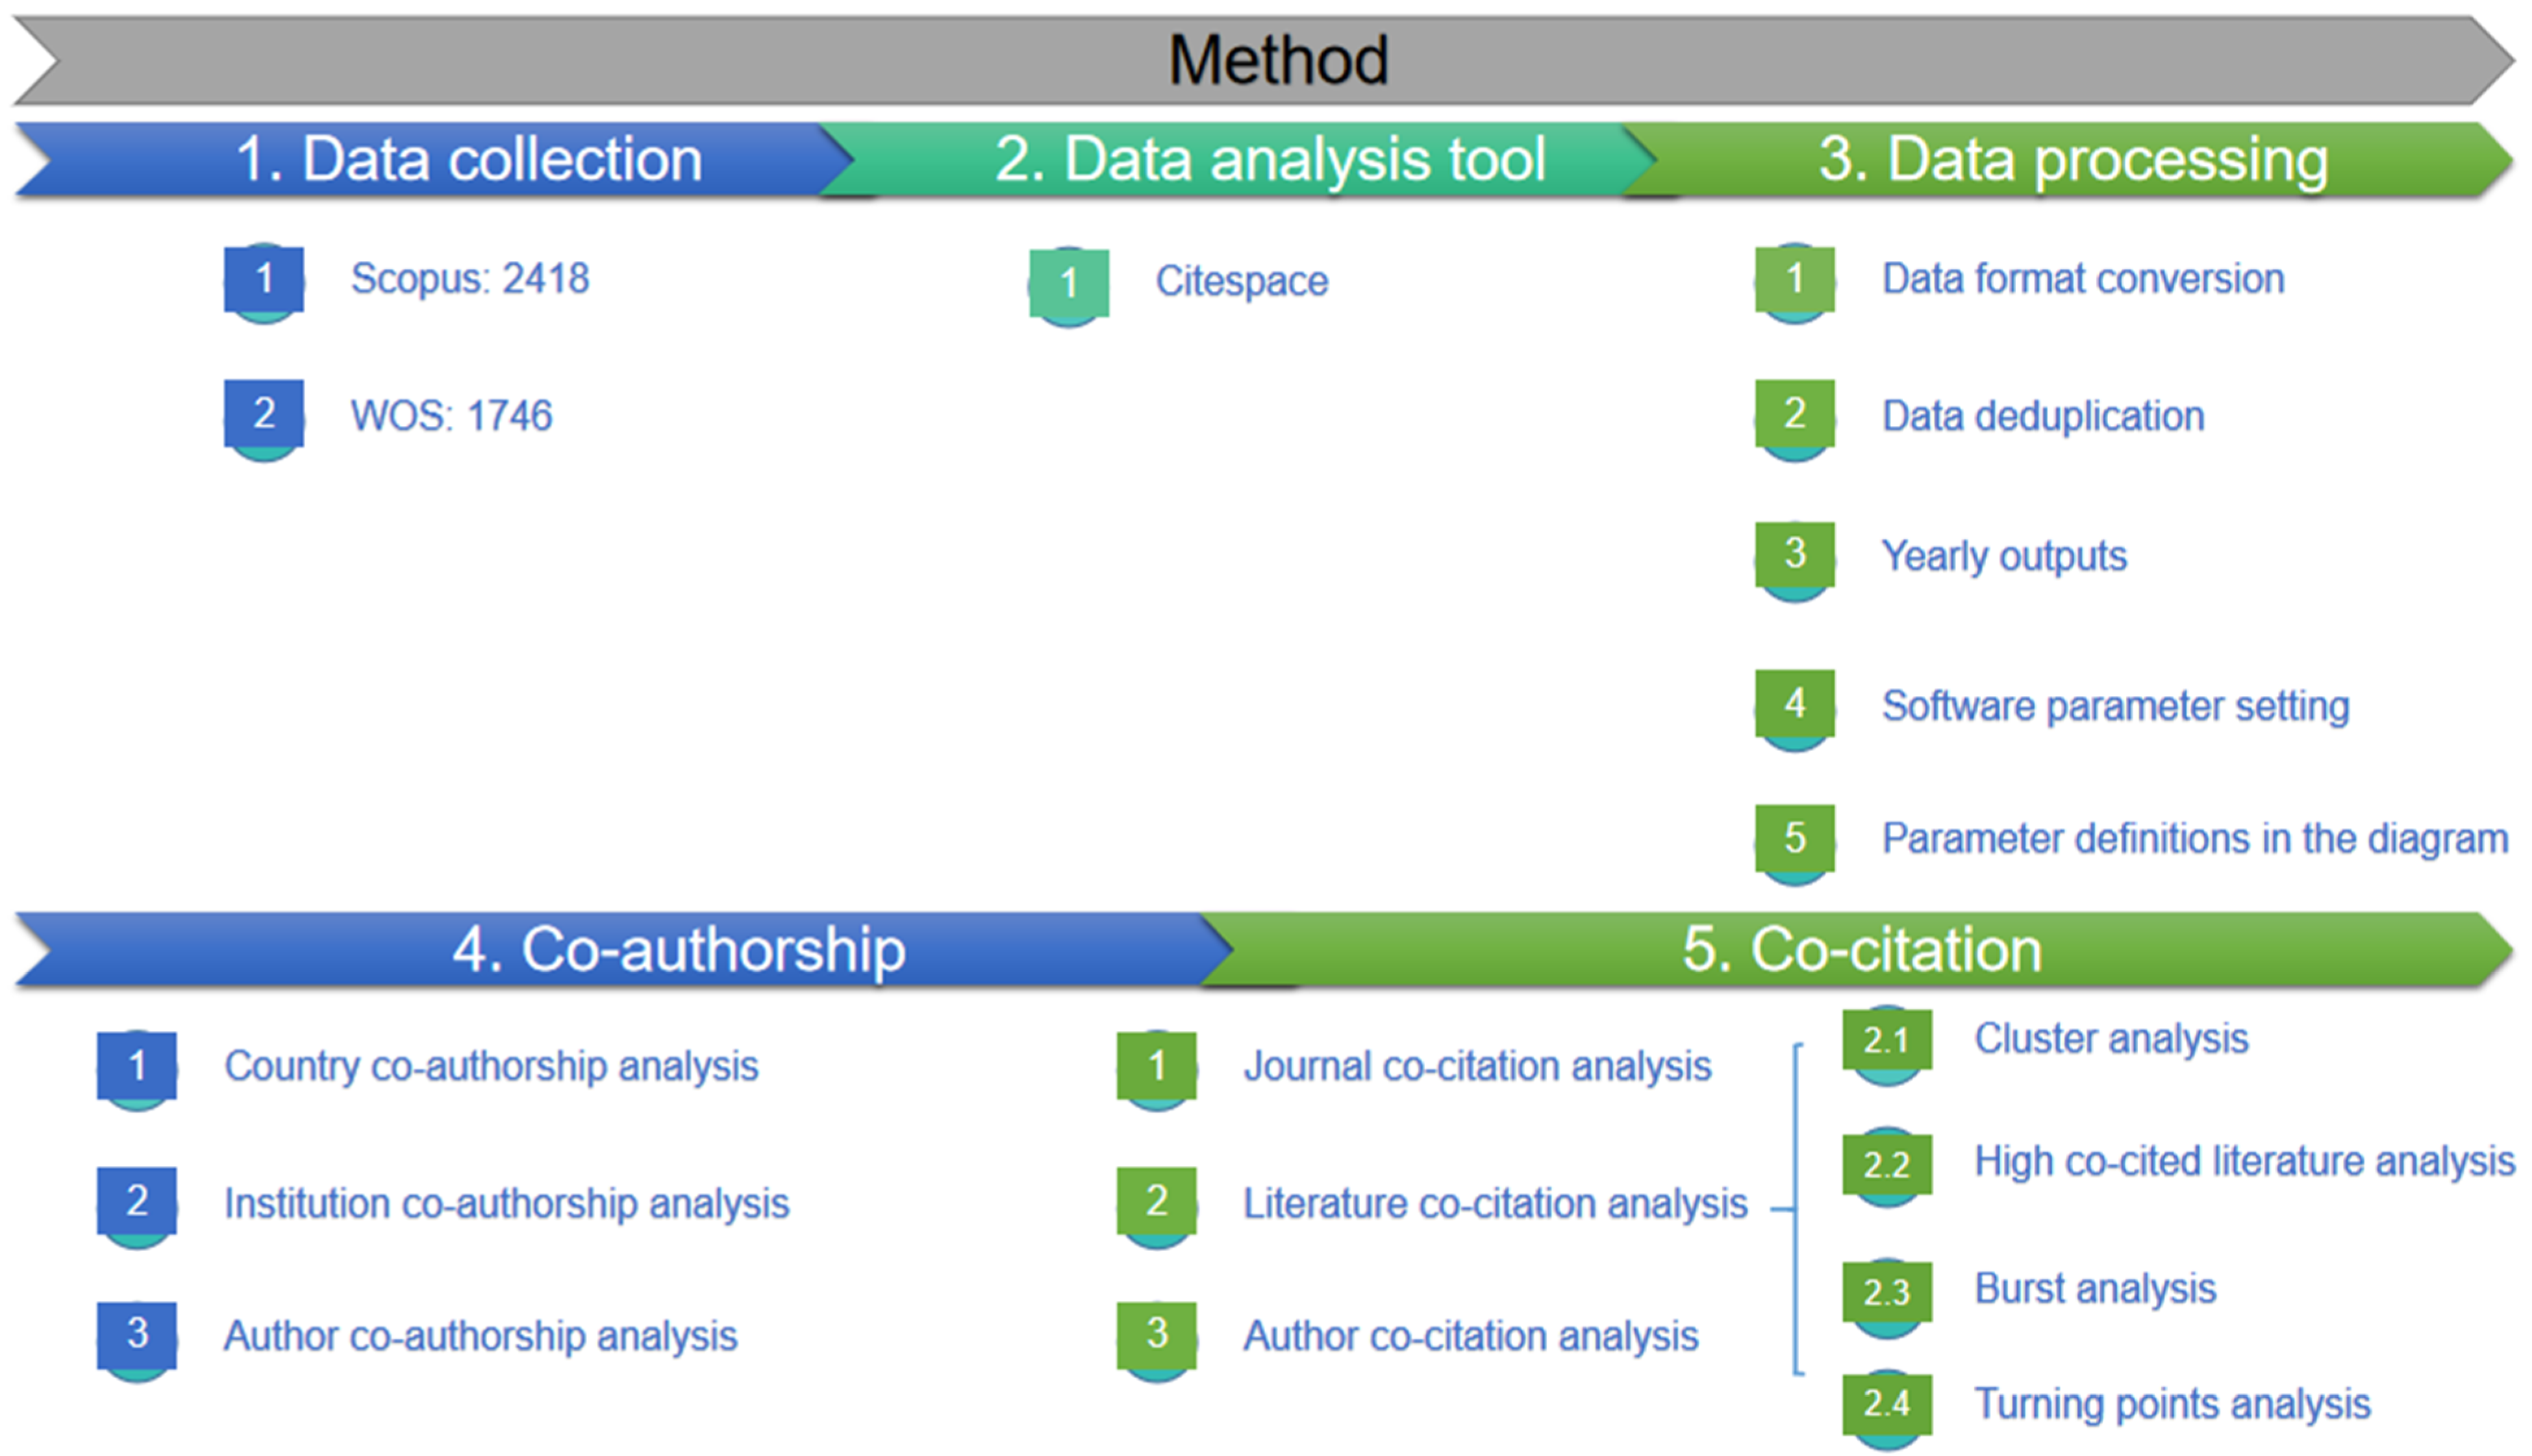The height and width of the screenshot is (1456, 2532).
Task: Click the Data deduplication label
Action: [x=2043, y=416]
